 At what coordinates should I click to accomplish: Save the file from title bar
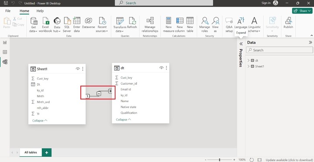[x=6, y=3]
